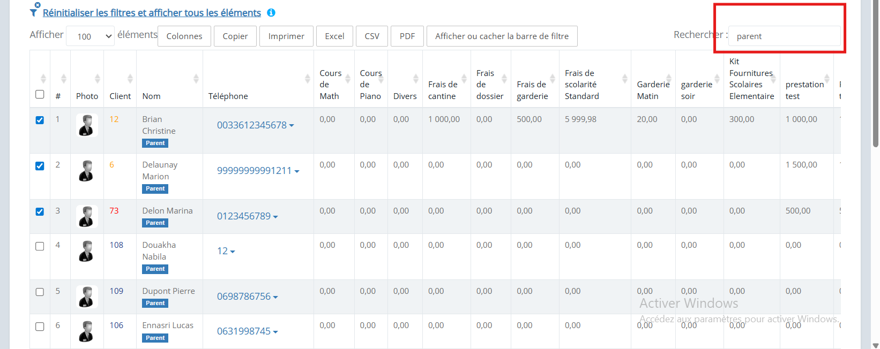Click Brian Christine's profile photo
The height and width of the screenshot is (349, 880).
[x=86, y=125]
